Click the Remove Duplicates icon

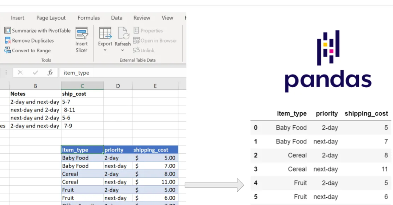pos(8,41)
